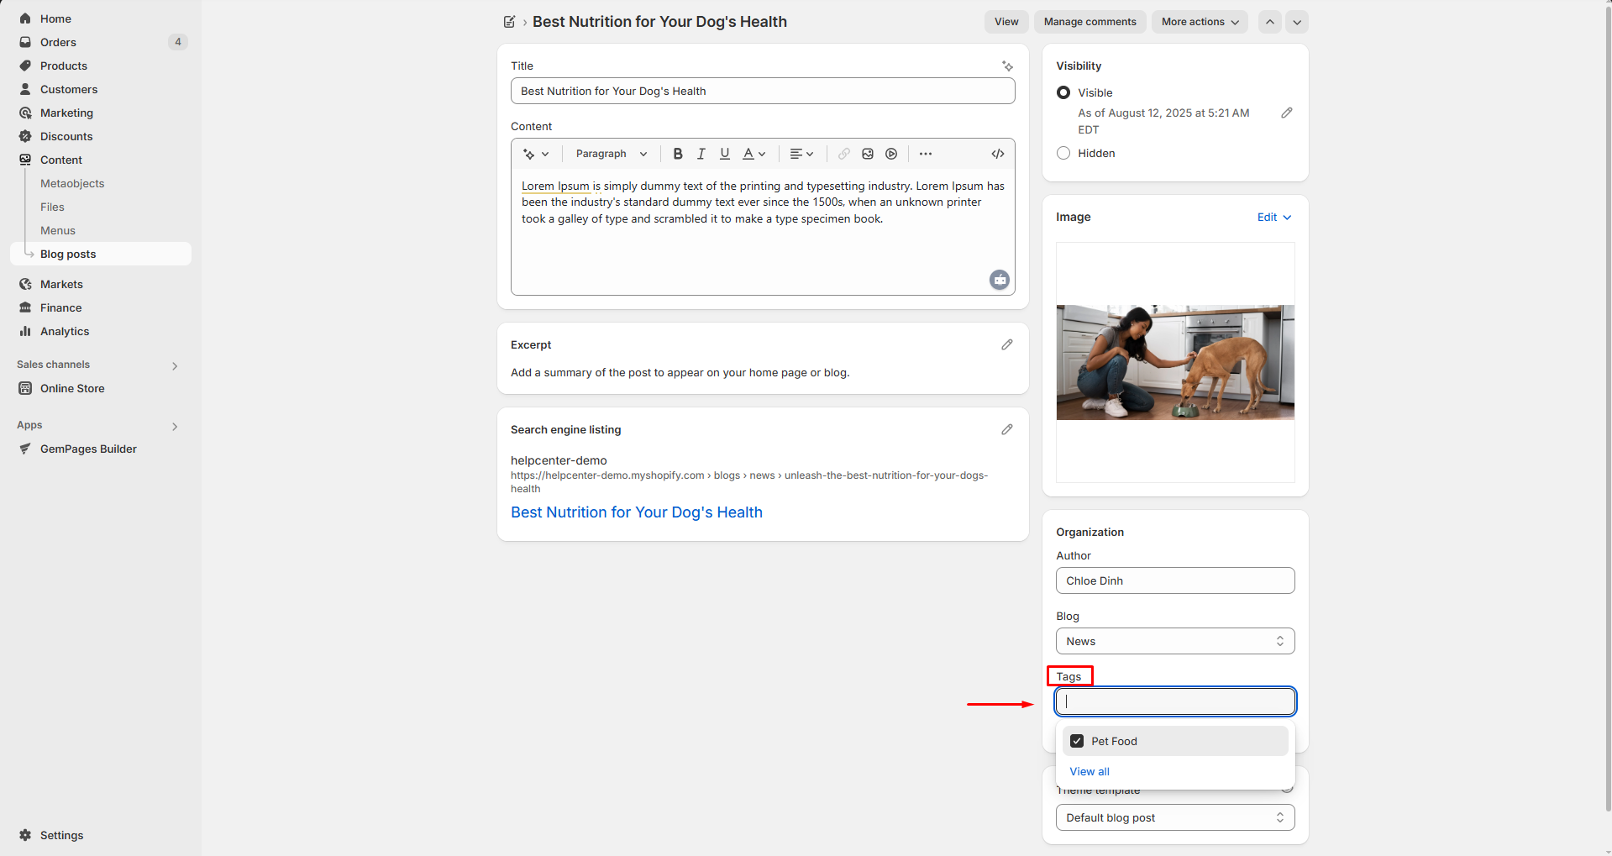Select the Visible radio button
The height and width of the screenshot is (856, 1612).
tap(1063, 92)
